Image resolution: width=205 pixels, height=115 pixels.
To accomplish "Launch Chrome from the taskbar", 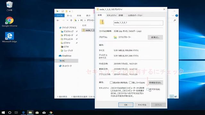I will pos(51,112).
